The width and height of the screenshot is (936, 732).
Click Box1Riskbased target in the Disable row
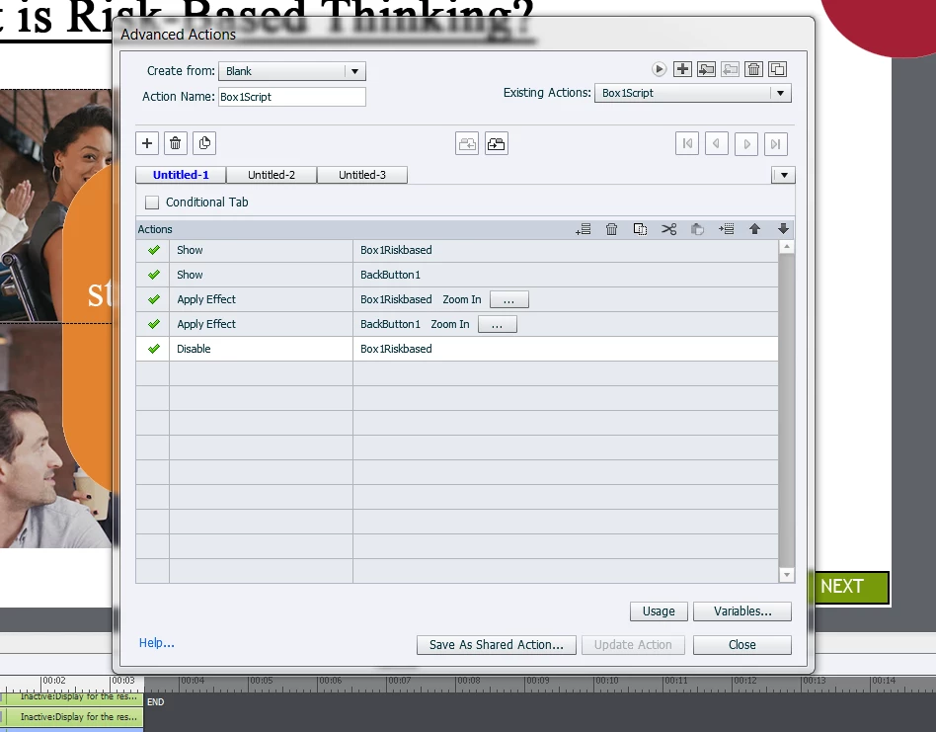pos(396,349)
